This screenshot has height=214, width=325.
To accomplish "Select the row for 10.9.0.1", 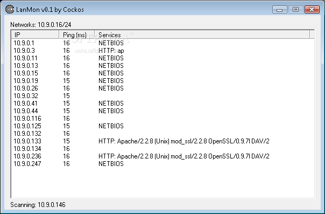I will point(162,43).
